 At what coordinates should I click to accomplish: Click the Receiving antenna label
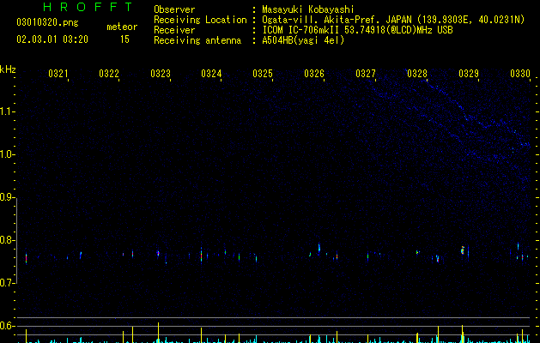click(x=197, y=40)
